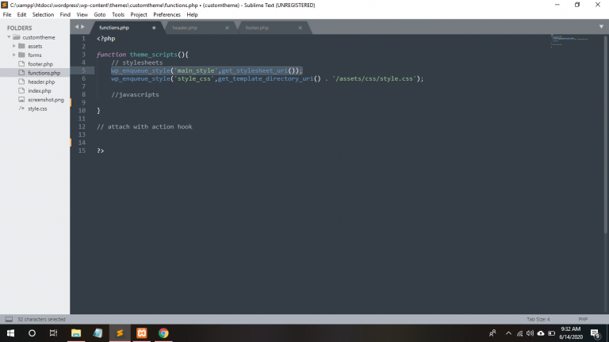Click the screenshot.png image file icon

pos(21,100)
